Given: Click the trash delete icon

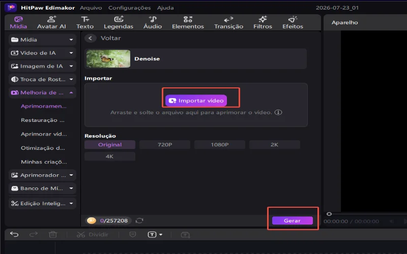Looking at the screenshot, I should (x=53, y=235).
